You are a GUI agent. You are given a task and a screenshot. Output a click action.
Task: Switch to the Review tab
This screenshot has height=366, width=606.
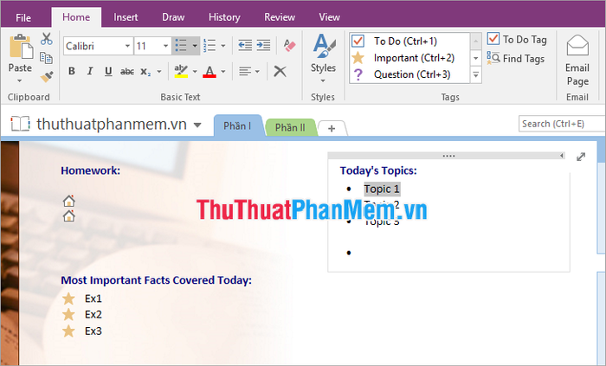click(x=280, y=17)
